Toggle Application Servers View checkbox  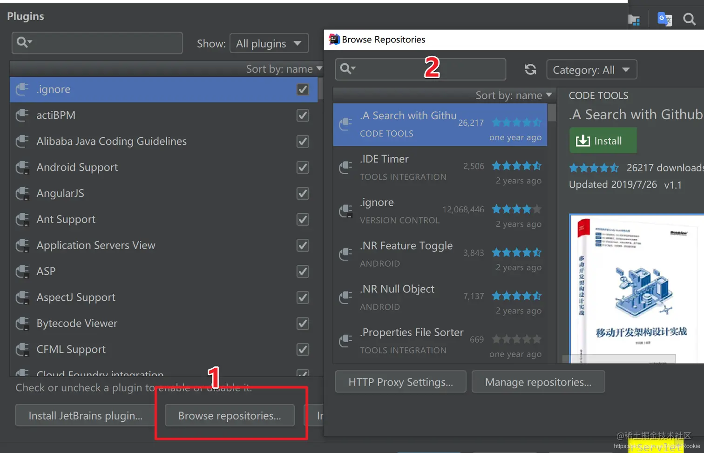point(303,245)
